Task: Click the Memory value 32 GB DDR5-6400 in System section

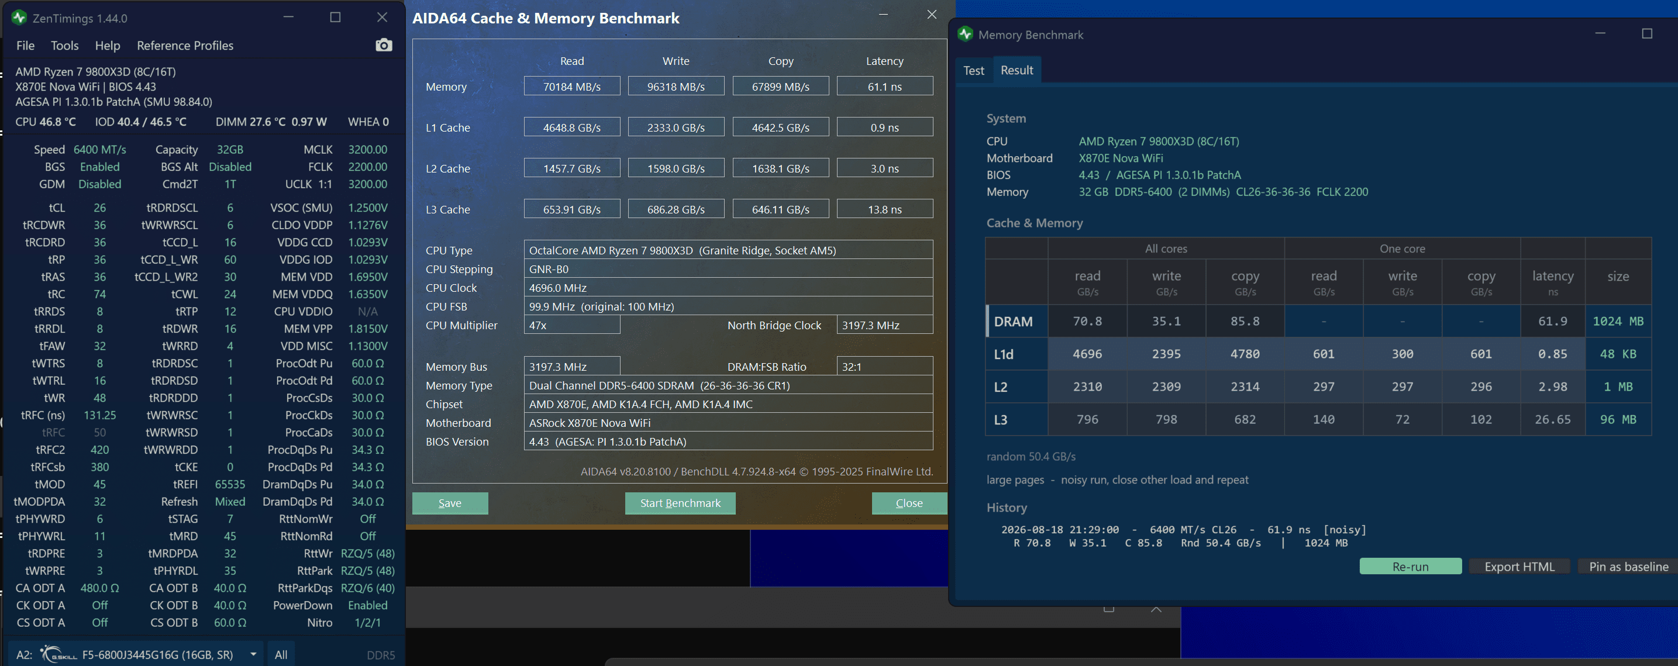Action: (x=1224, y=192)
